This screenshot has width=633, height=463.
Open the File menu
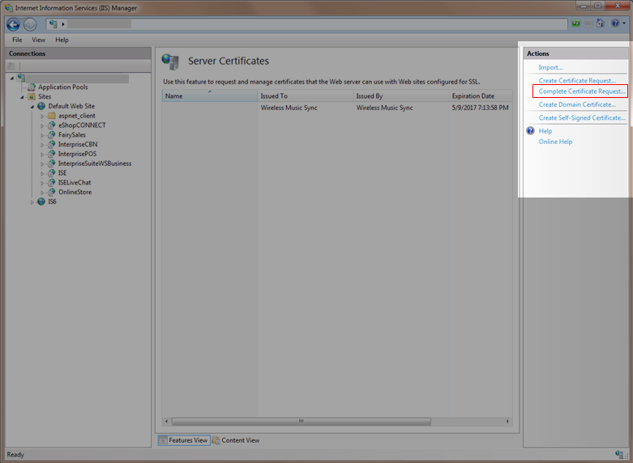pyautogui.click(x=17, y=40)
